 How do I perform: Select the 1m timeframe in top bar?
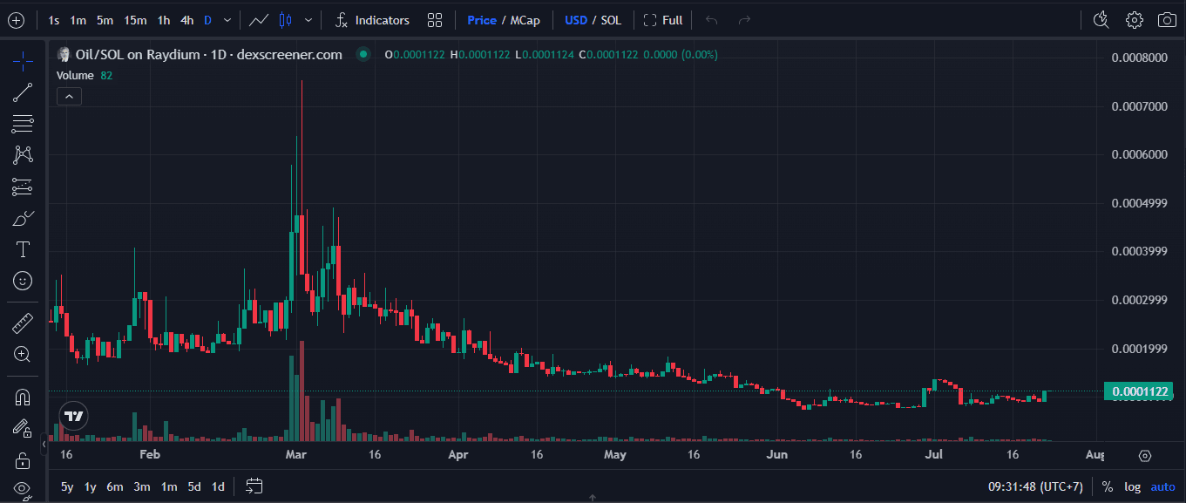pyautogui.click(x=78, y=20)
